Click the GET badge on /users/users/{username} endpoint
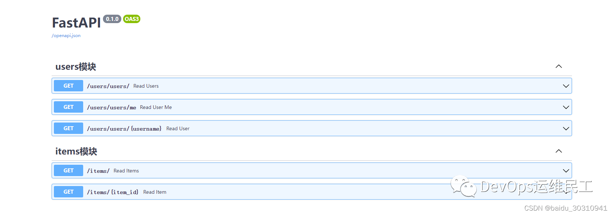This screenshot has width=613, height=215. (68, 128)
